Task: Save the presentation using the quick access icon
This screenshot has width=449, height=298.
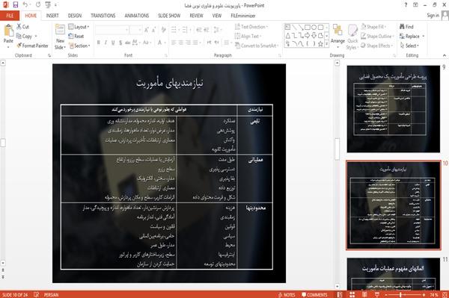Action: tap(16, 5)
